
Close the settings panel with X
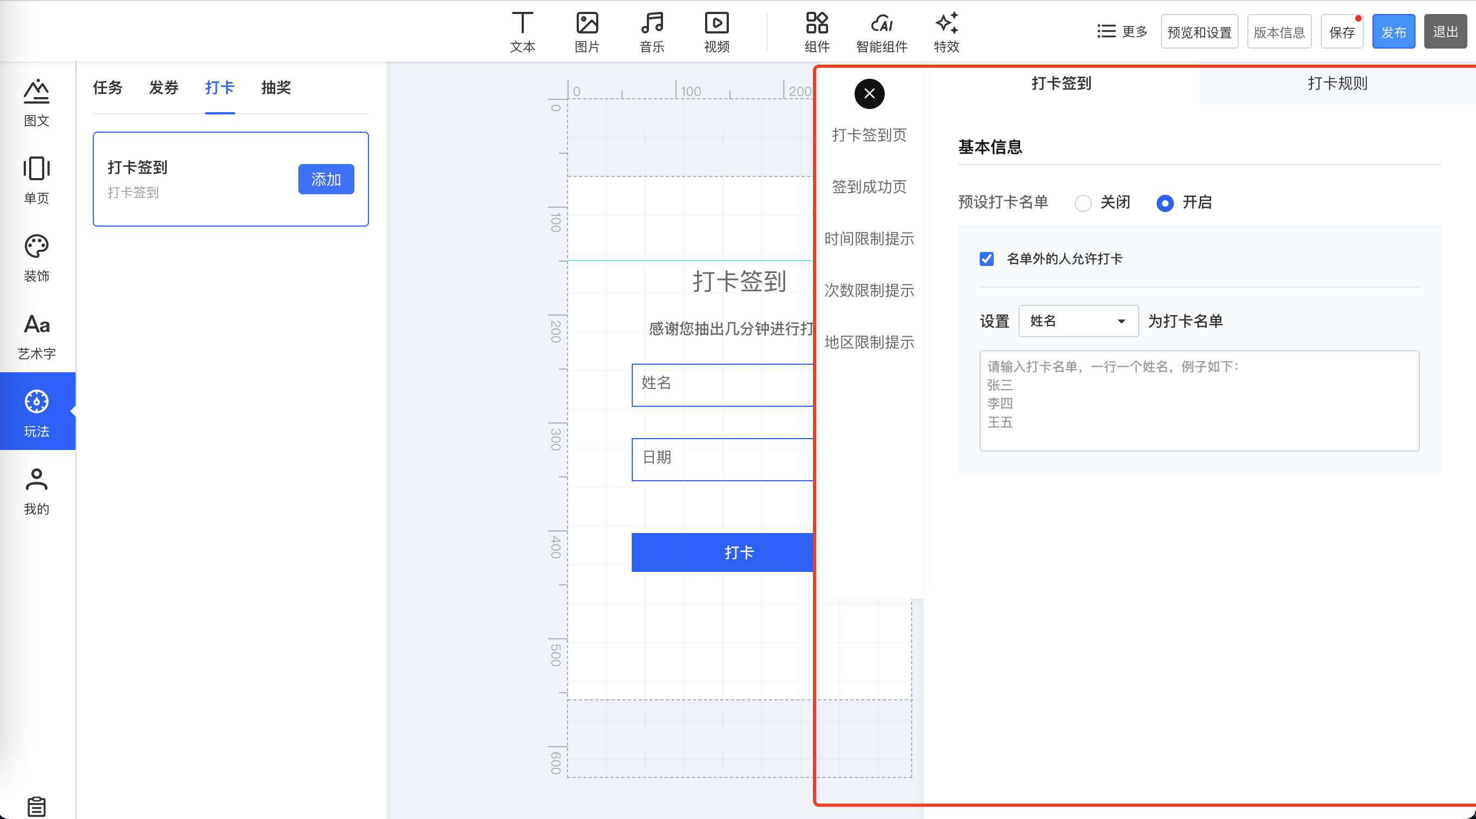tap(869, 93)
